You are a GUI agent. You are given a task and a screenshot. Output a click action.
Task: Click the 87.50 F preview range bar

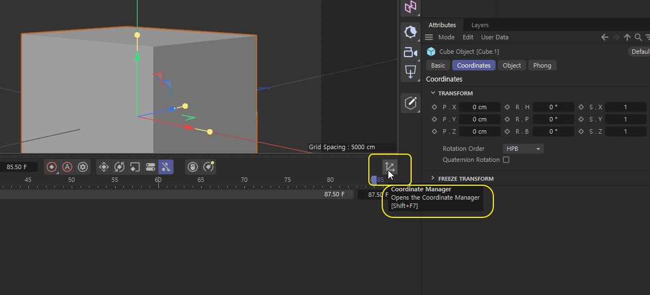point(176,194)
